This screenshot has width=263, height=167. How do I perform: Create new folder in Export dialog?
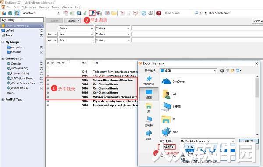pos(232,71)
